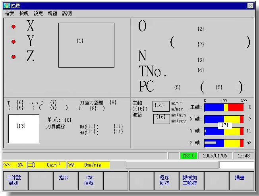
Task: Open 程序監控 program monitor
Action: coord(164,180)
